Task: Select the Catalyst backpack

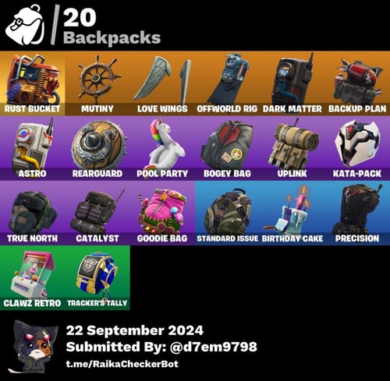Action: pos(97,213)
